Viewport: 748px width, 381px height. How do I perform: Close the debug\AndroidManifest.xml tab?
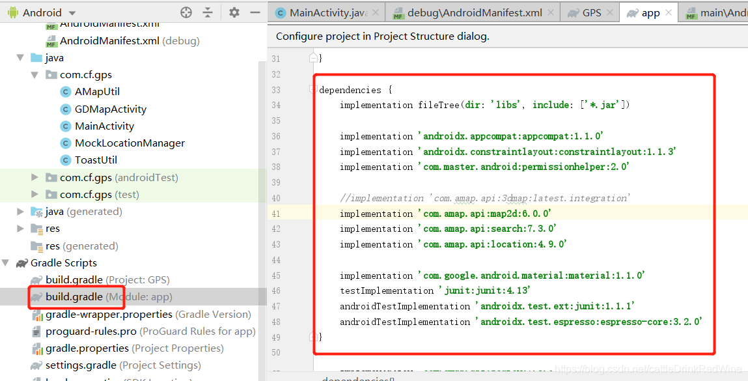(x=551, y=13)
